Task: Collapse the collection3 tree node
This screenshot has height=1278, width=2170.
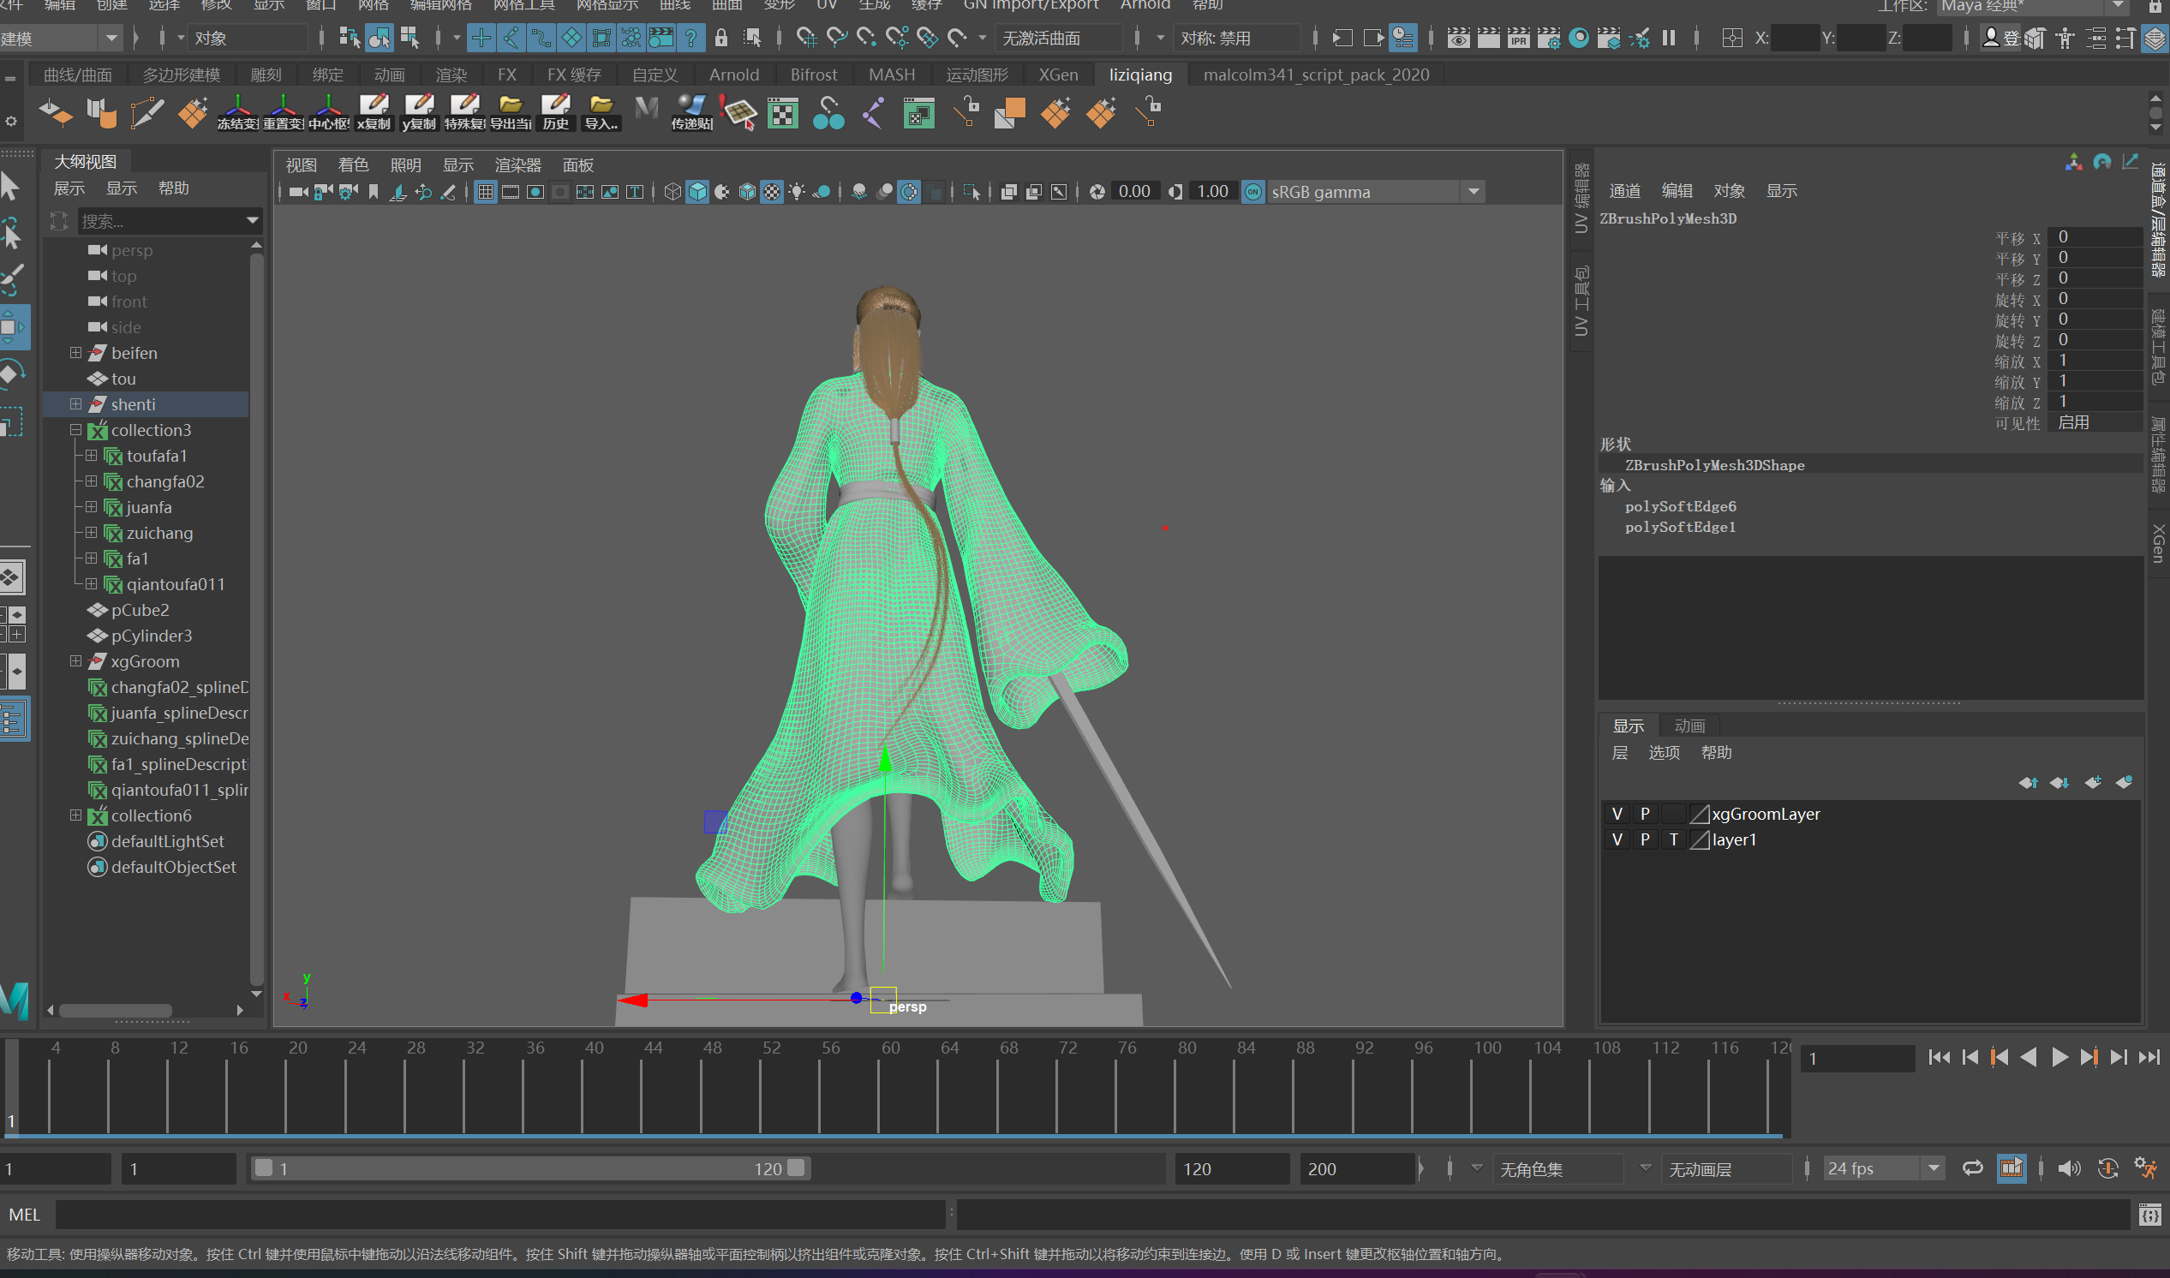Action: [x=75, y=430]
